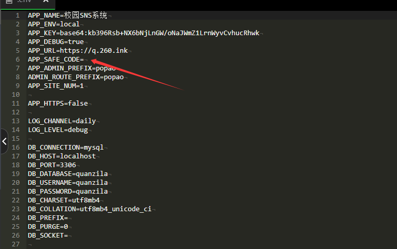Close the .env file tab
Image resolution: width=397 pixels, height=249 pixels.
pyautogui.click(x=46, y=1)
